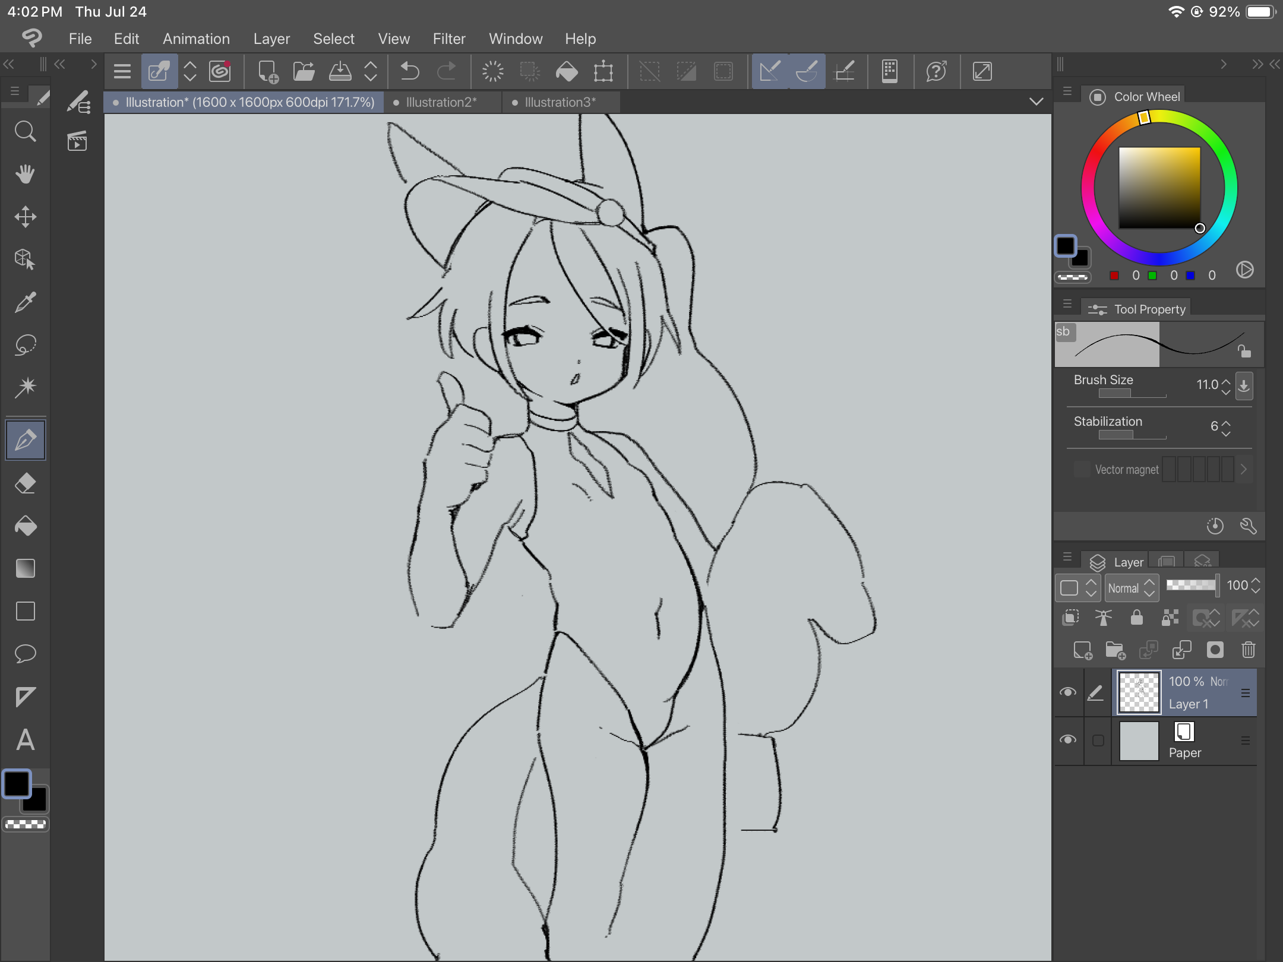
Task: Open the command bar hamburger menu
Action: tap(122, 71)
